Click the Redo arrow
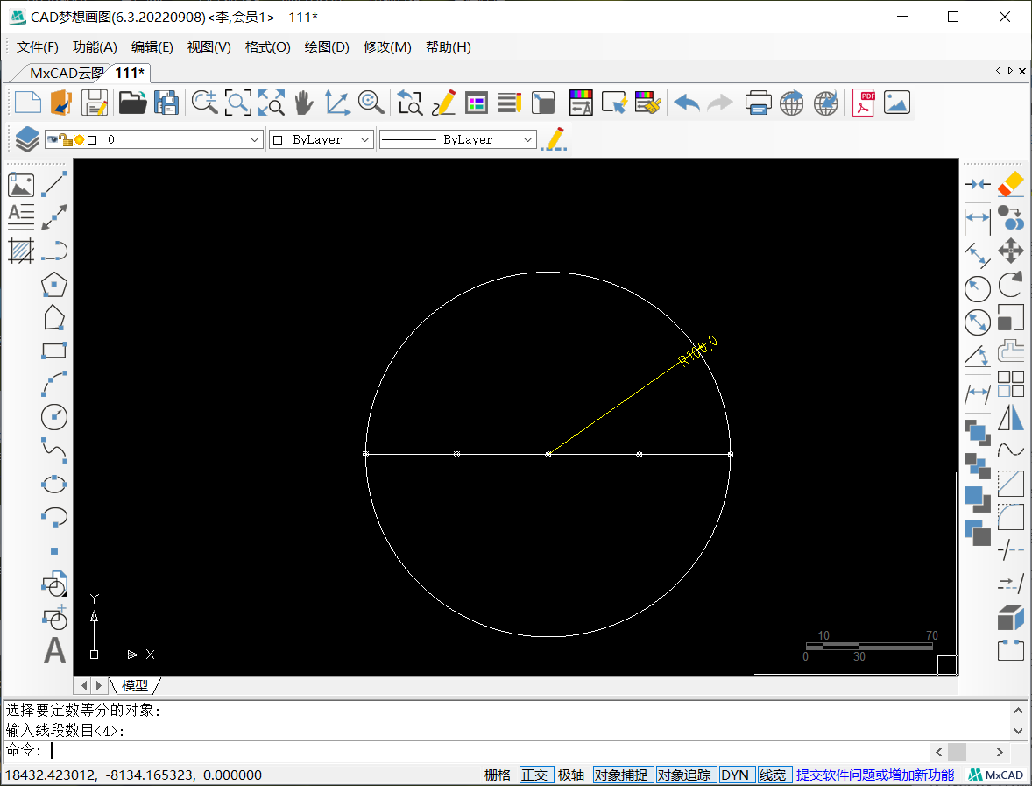This screenshot has height=786, width=1032. tap(719, 103)
